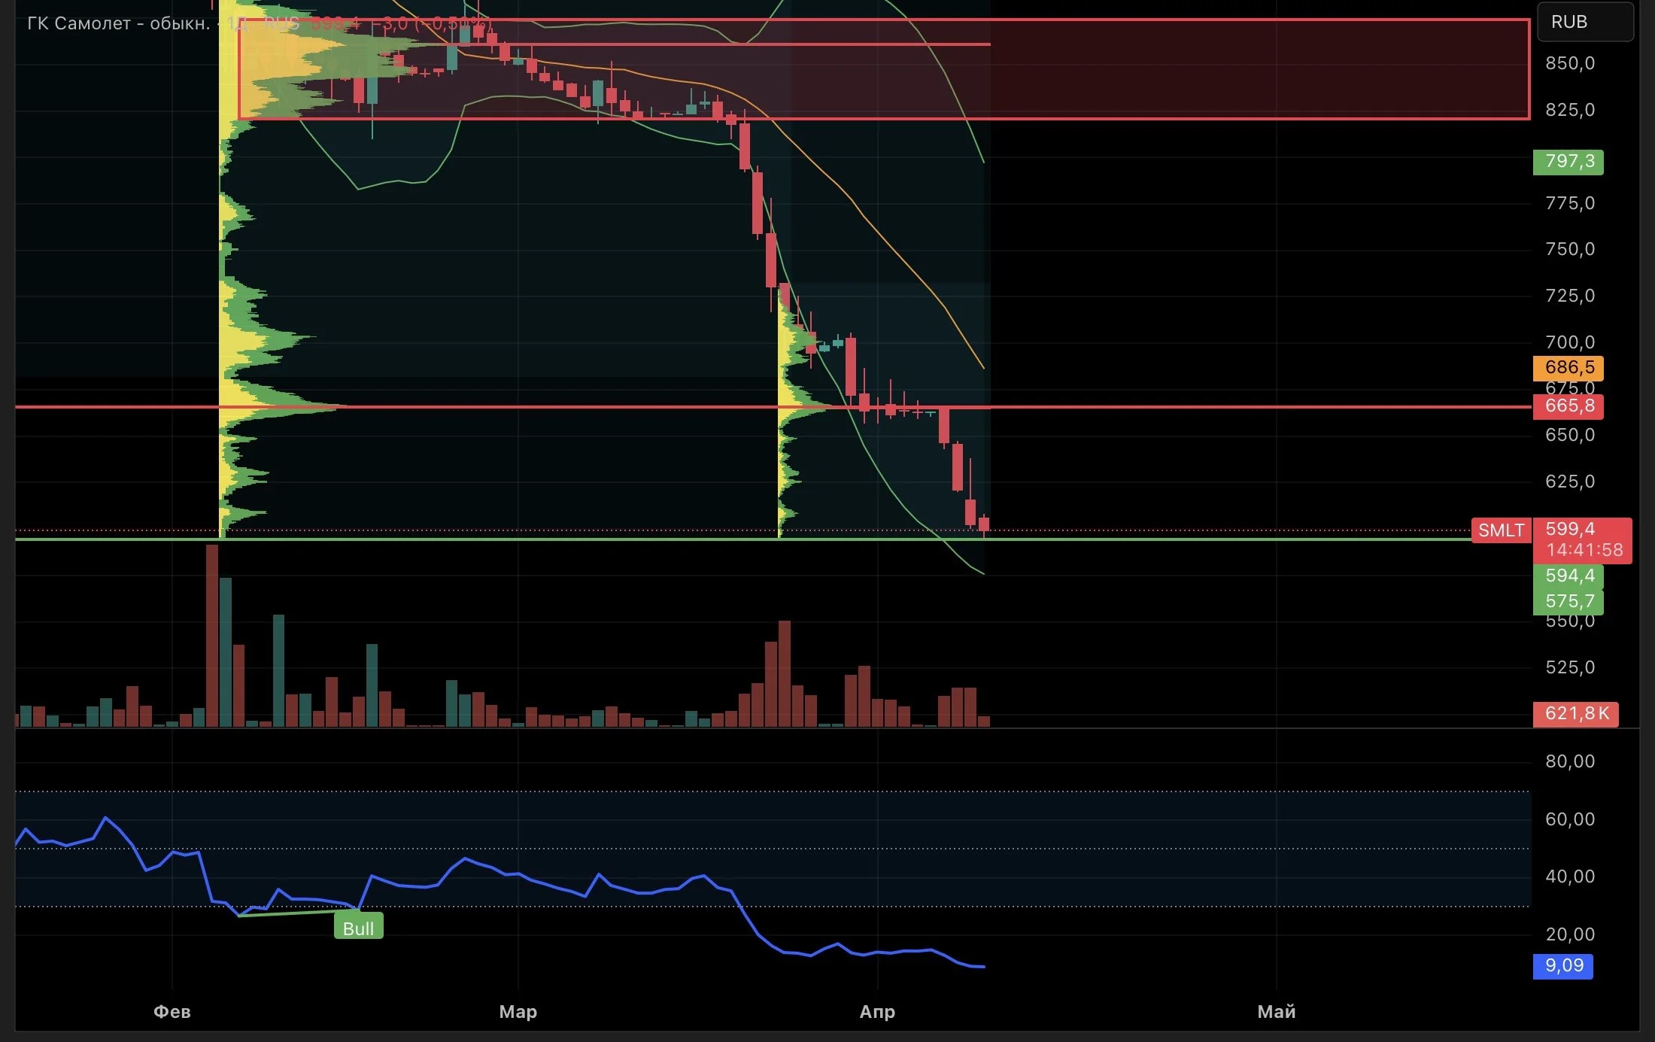Click the ГК Самолет symbol title
Screen dimensions: 1655x1042
pos(118,23)
